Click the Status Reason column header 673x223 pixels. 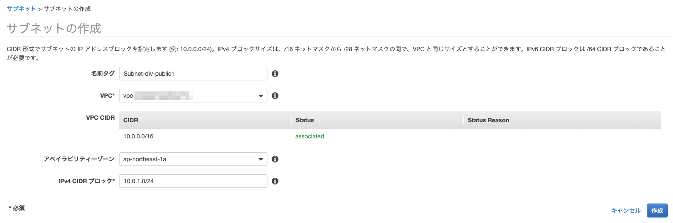point(549,120)
